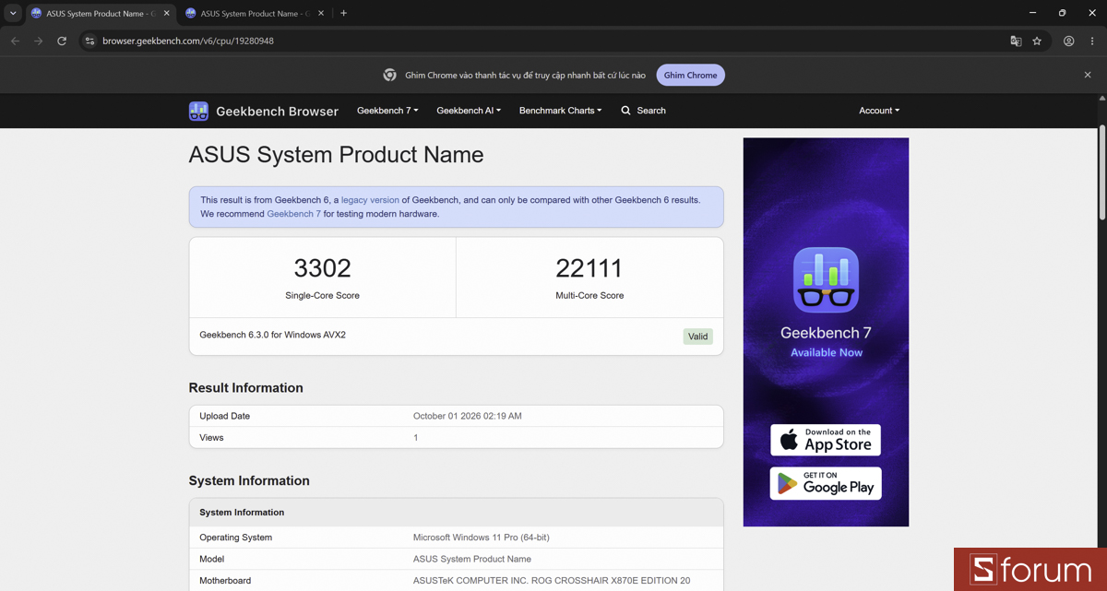
Task: Click the October 01 2026 02:19 AM value
Action: pos(468,416)
